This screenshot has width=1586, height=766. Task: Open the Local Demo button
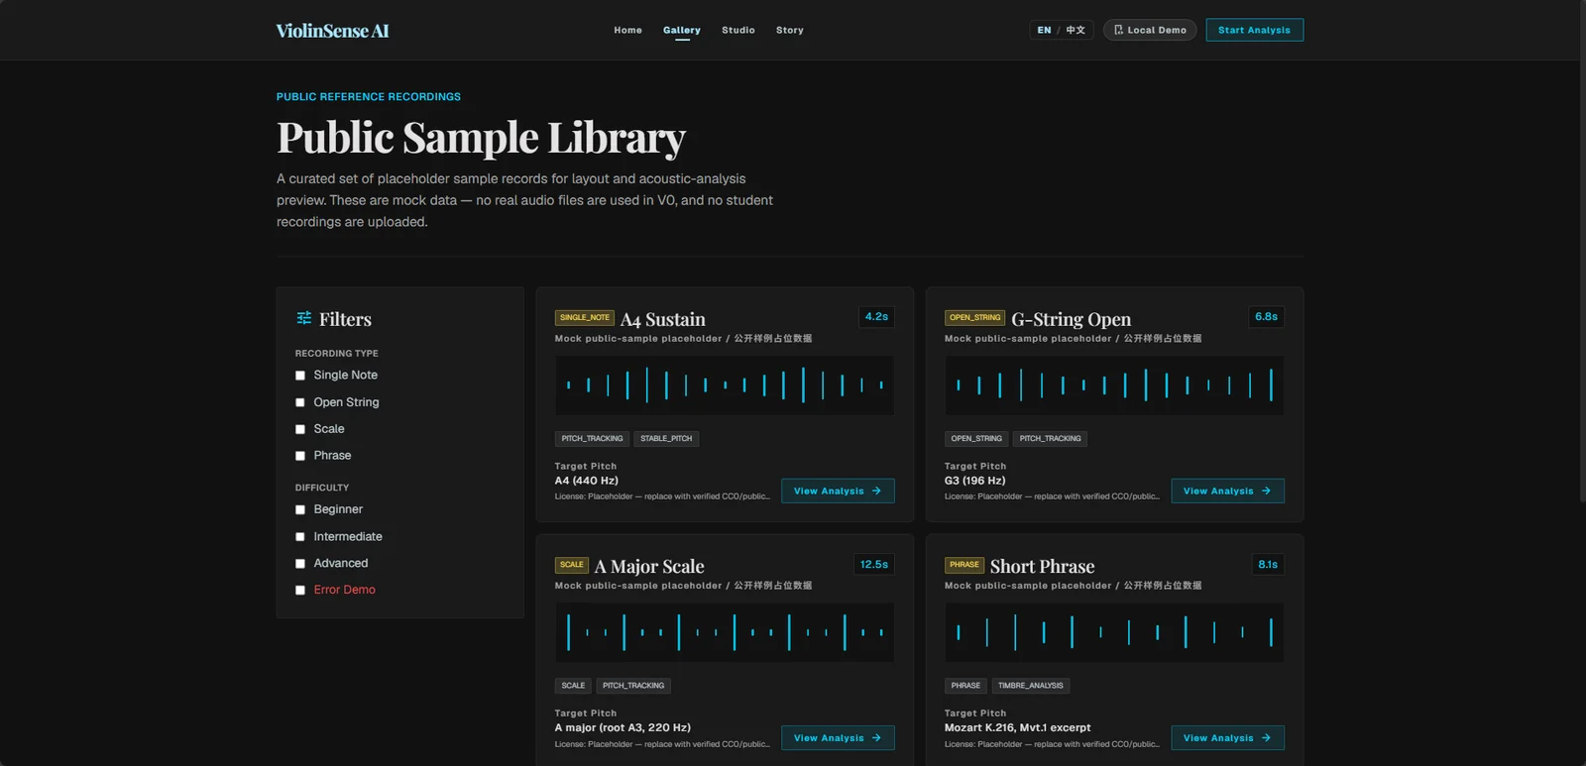[1150, 30]
